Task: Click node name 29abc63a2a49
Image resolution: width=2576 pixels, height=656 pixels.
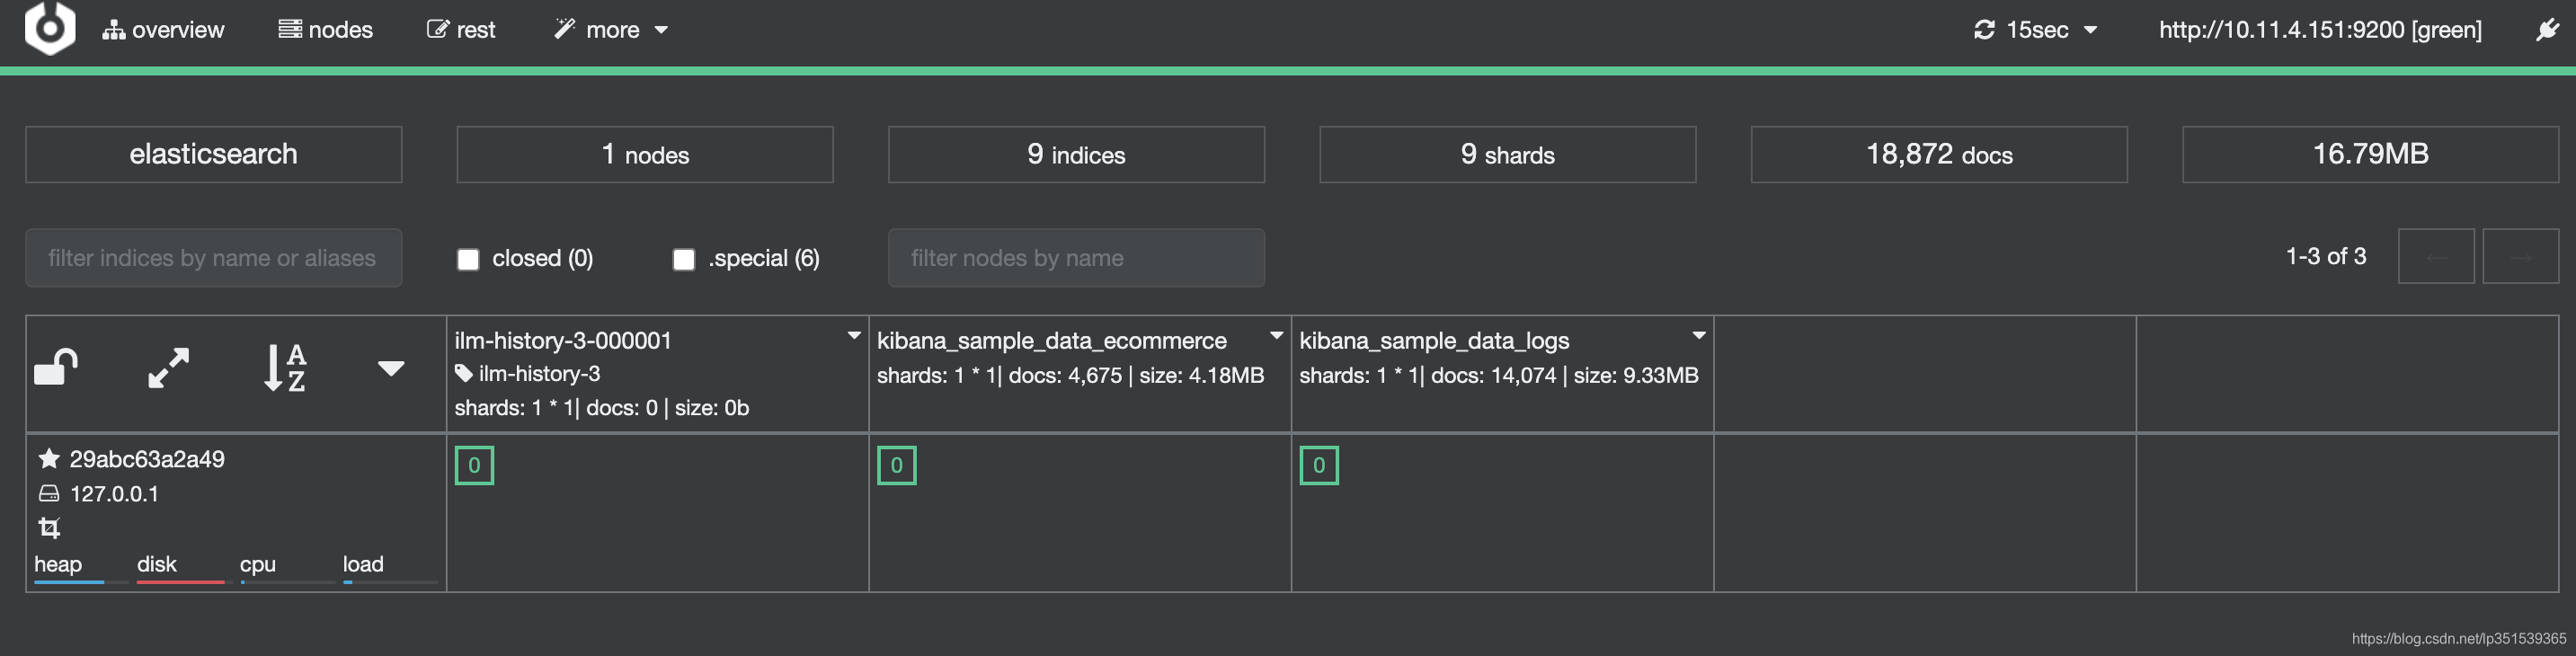Action: (x=147, y=459)
